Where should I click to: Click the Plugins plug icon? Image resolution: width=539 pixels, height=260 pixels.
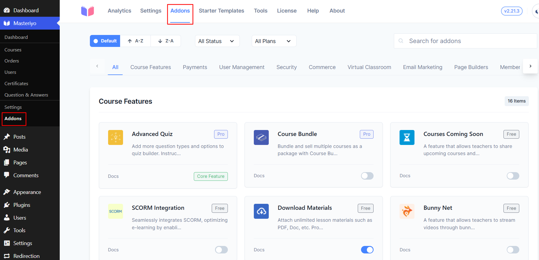click(7, 205)
